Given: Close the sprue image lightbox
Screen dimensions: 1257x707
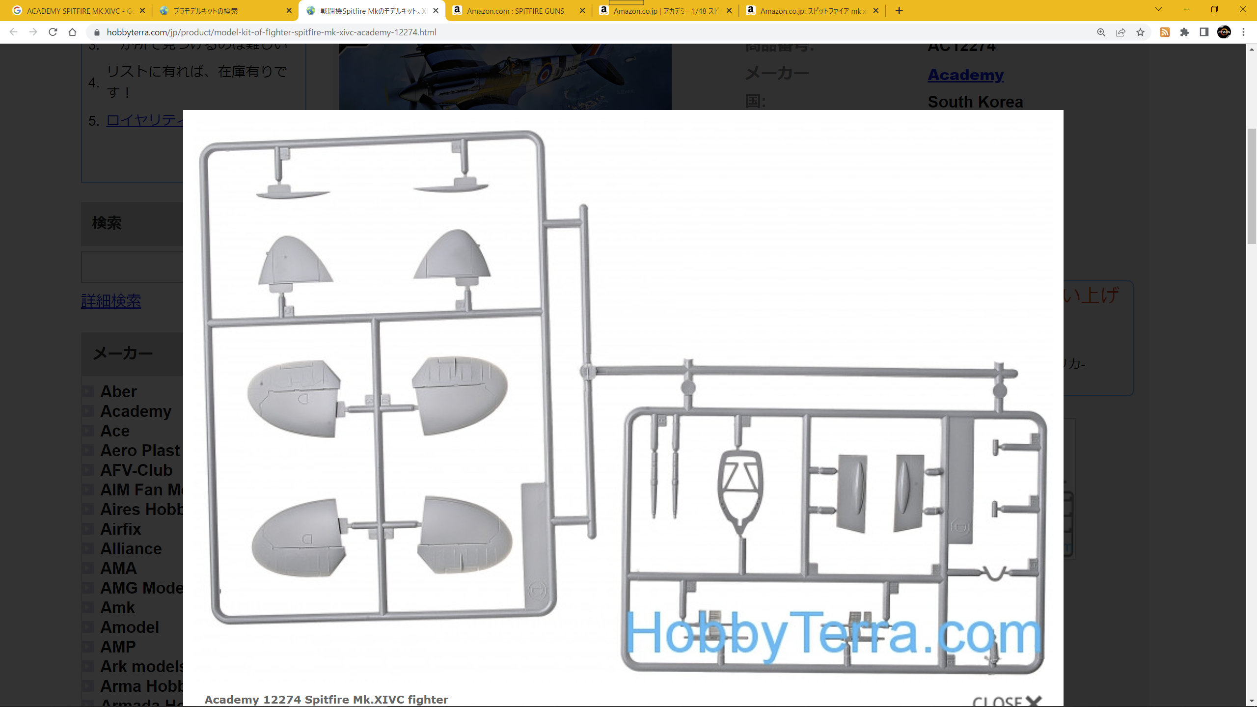Looking at the screenshot, I should coord(1007,701).
